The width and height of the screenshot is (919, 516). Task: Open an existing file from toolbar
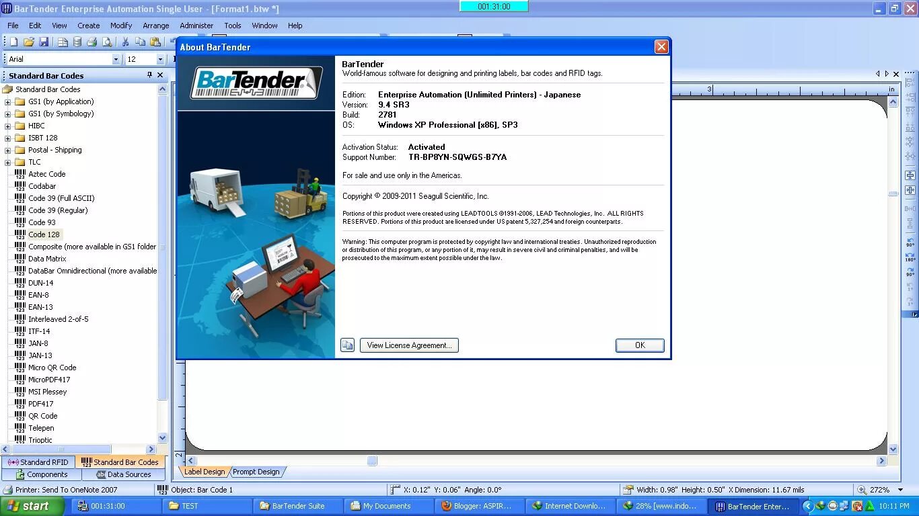[x=28, y=42]
